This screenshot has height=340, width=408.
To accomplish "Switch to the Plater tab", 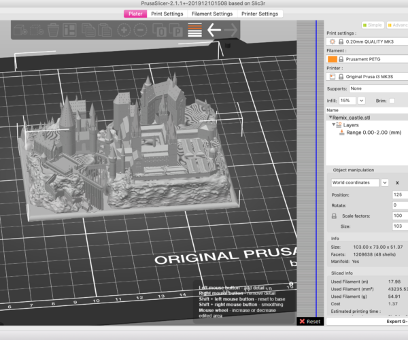I will tap(135, 14).
